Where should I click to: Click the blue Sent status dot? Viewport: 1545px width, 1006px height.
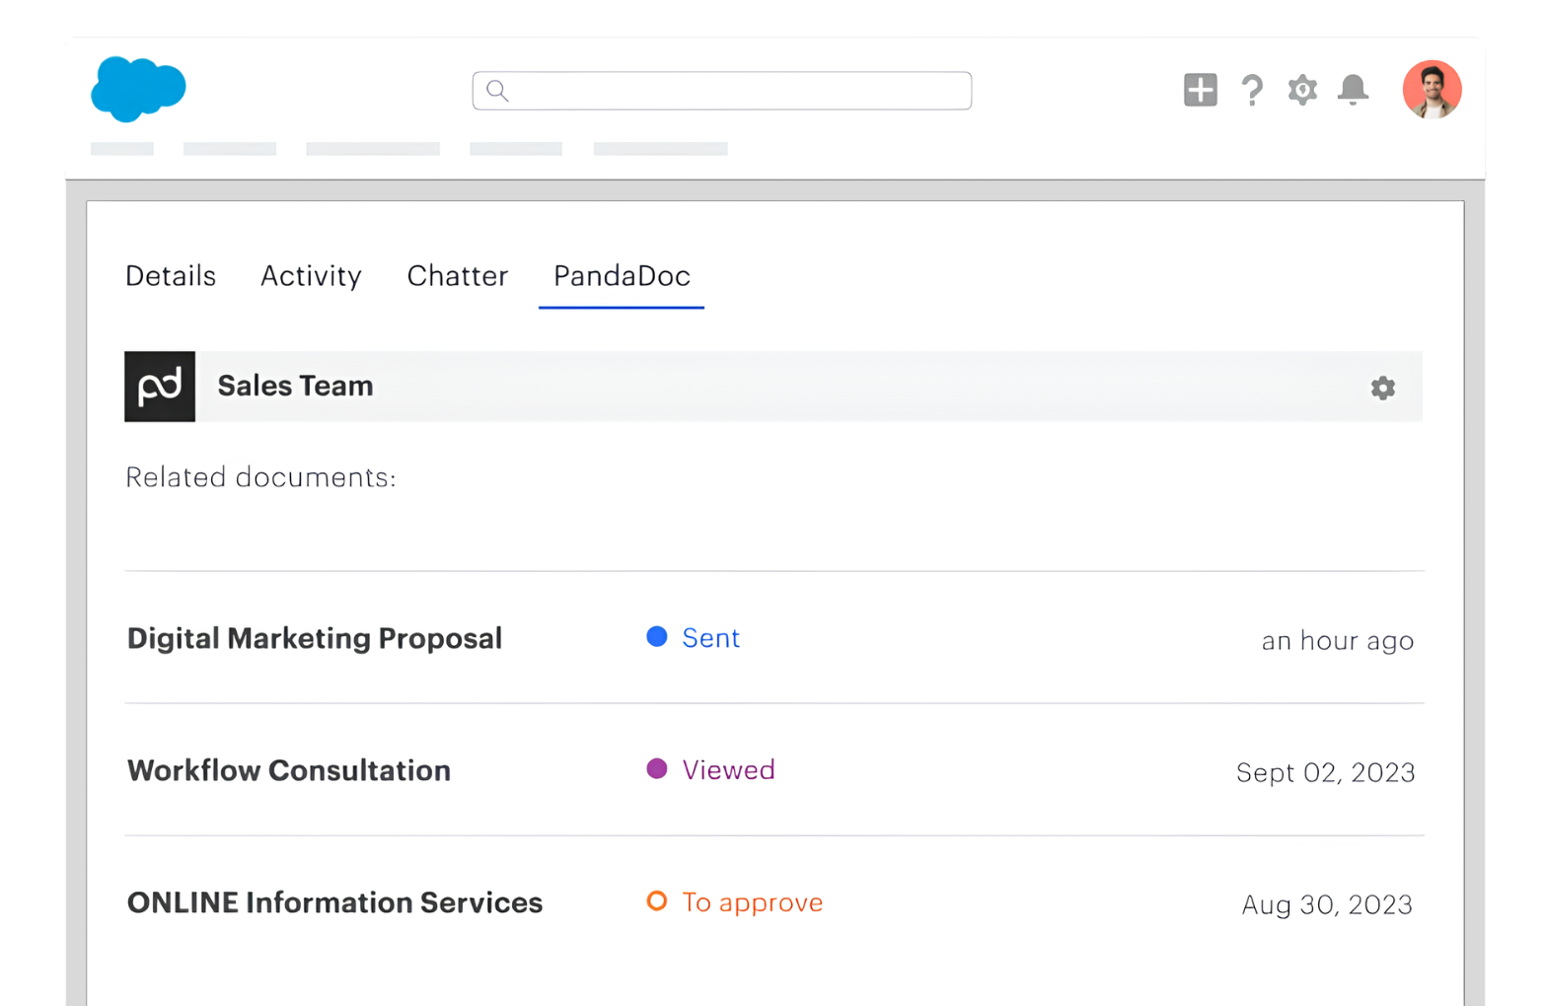tap(656, 637)
